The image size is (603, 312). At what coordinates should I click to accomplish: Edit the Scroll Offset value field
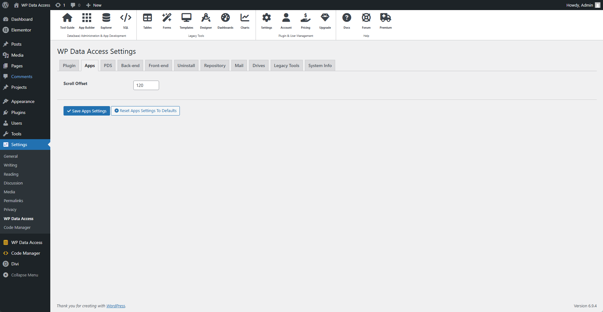click(x=146, y=85)
